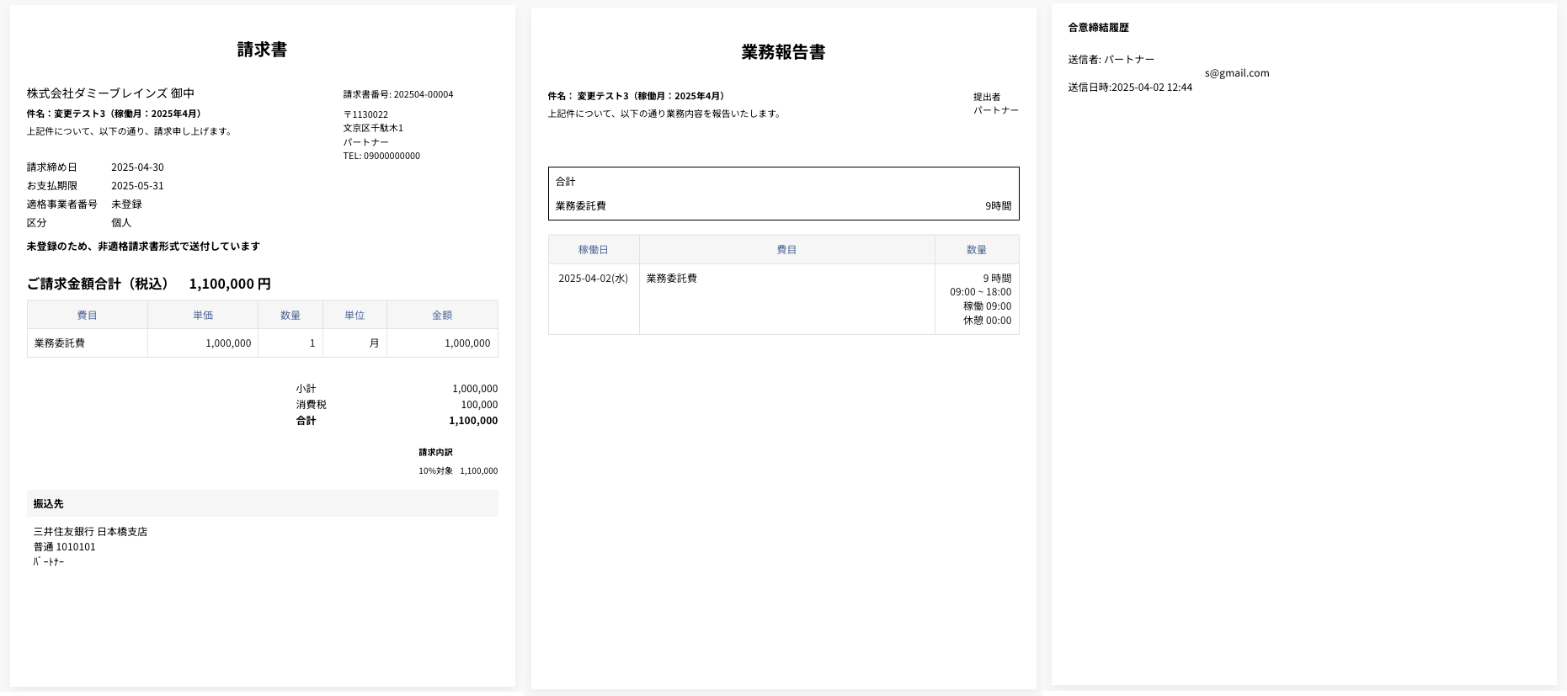Click the 請求書 page title

point(262,50)
